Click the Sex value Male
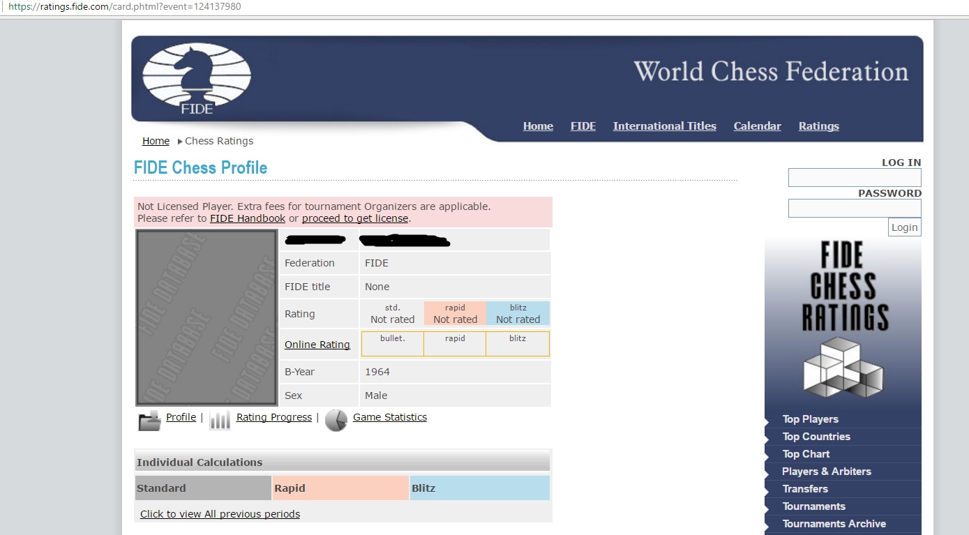 (376, 395)
